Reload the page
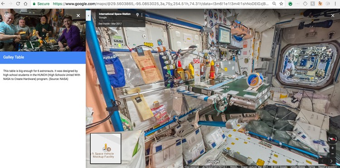Viewport: 340px width, 168px height. (x=18, y=4)
